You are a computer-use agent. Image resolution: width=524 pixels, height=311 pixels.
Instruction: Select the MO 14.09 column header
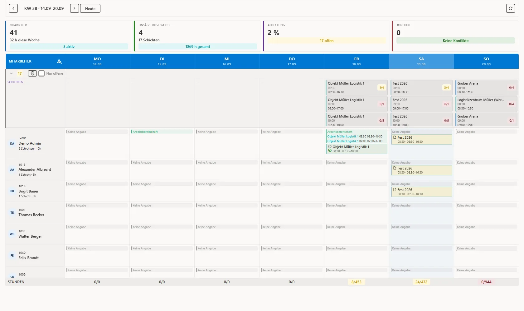(97, 61)
